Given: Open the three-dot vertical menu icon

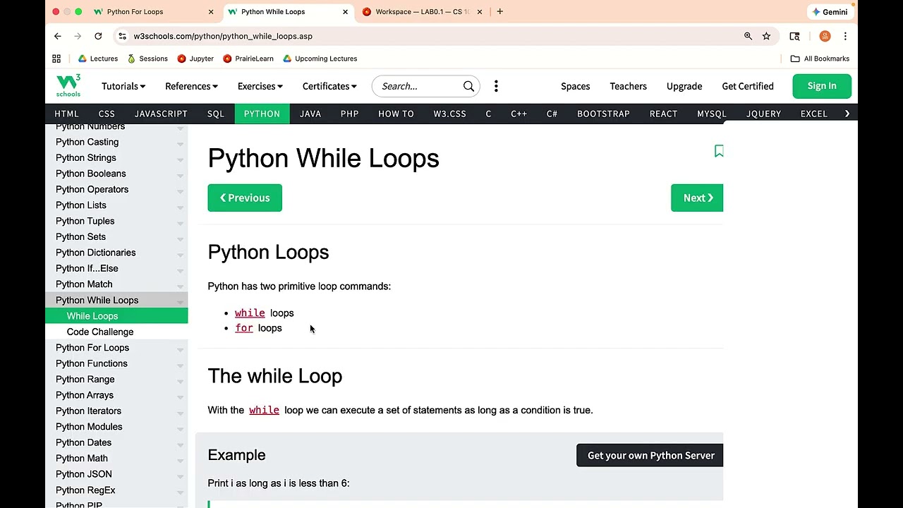Looking at the screenshot, I should click(496, 86).
